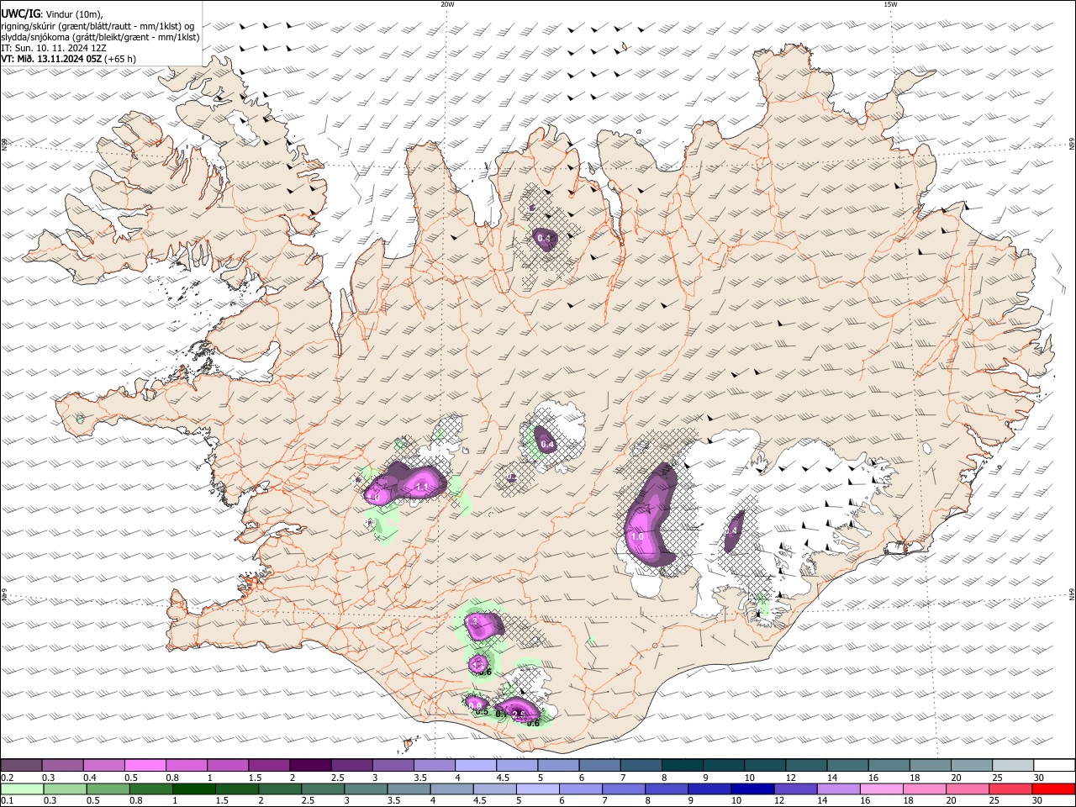
Task: Click the "VT: Mið. 13.11.2024 05Z (+65 h)" line
Action: click(x=69, y=59)
